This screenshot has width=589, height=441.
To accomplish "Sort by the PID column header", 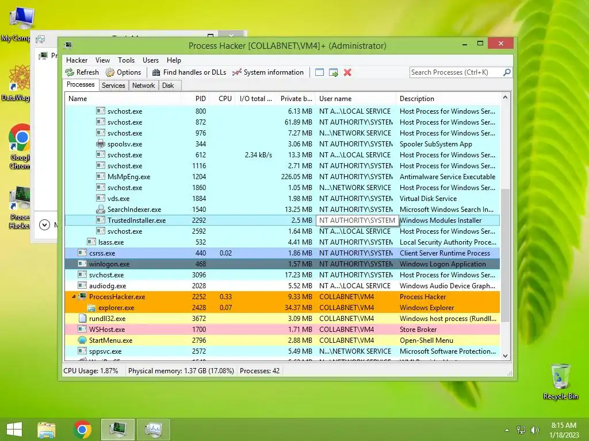I will point(194,99).
